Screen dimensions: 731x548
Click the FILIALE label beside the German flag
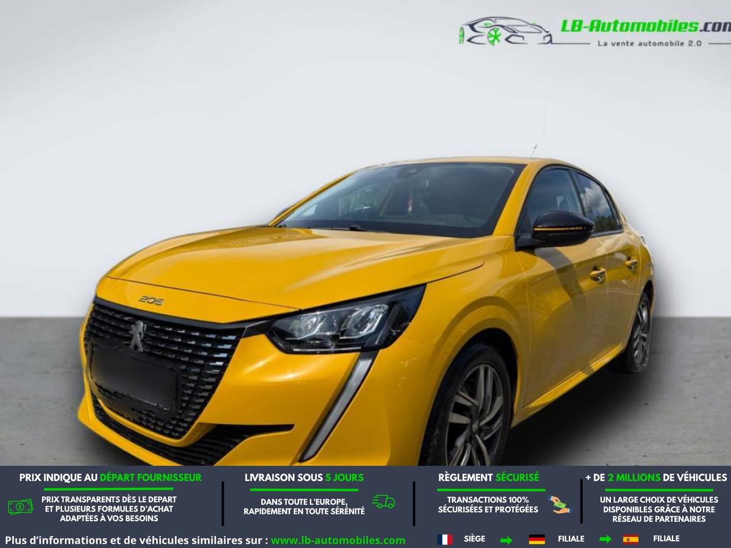click(571, 539)
